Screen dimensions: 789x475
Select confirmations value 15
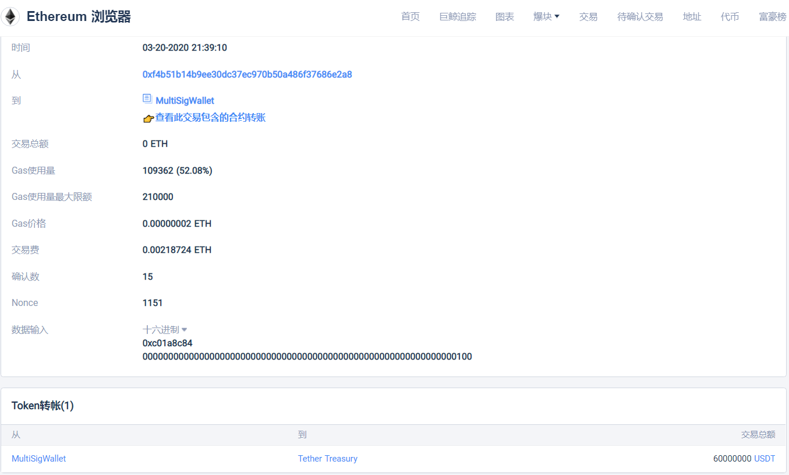pyautogui.click(x=148, y=277)
